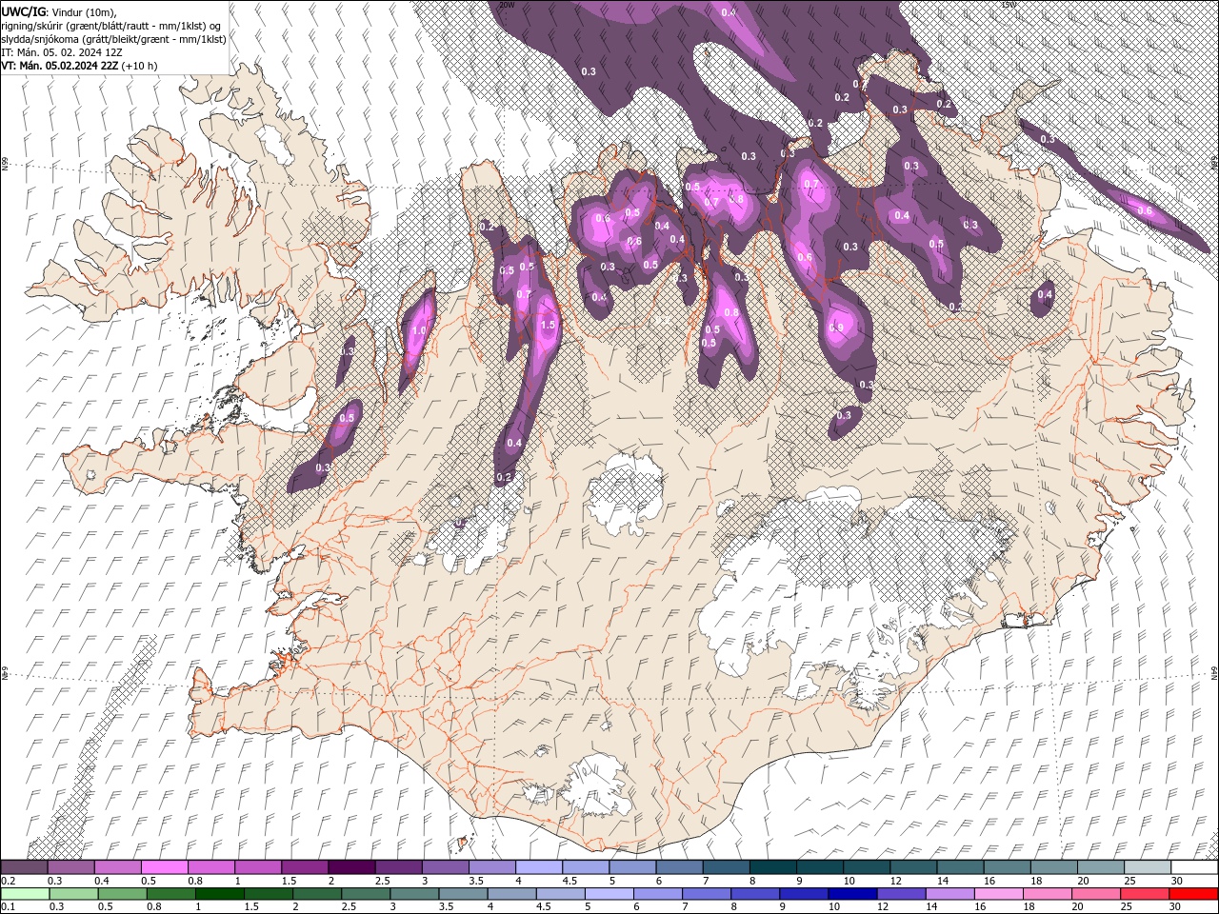Click the 'rigning/skúrir' legend description line
Viewport: 1219px width, 914px height.
click(112, 25)
